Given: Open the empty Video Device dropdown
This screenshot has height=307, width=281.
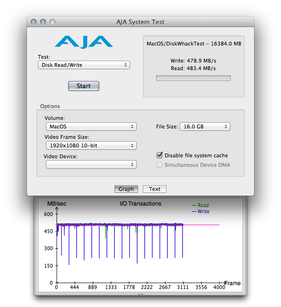Looking at the screenshot, I should click(x=91, y=164).
